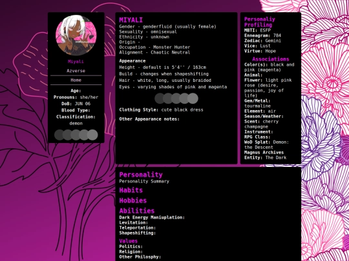Select the 'Build - changes when shapeshifting' line
The image size is (349, 261).
point(164,73)
